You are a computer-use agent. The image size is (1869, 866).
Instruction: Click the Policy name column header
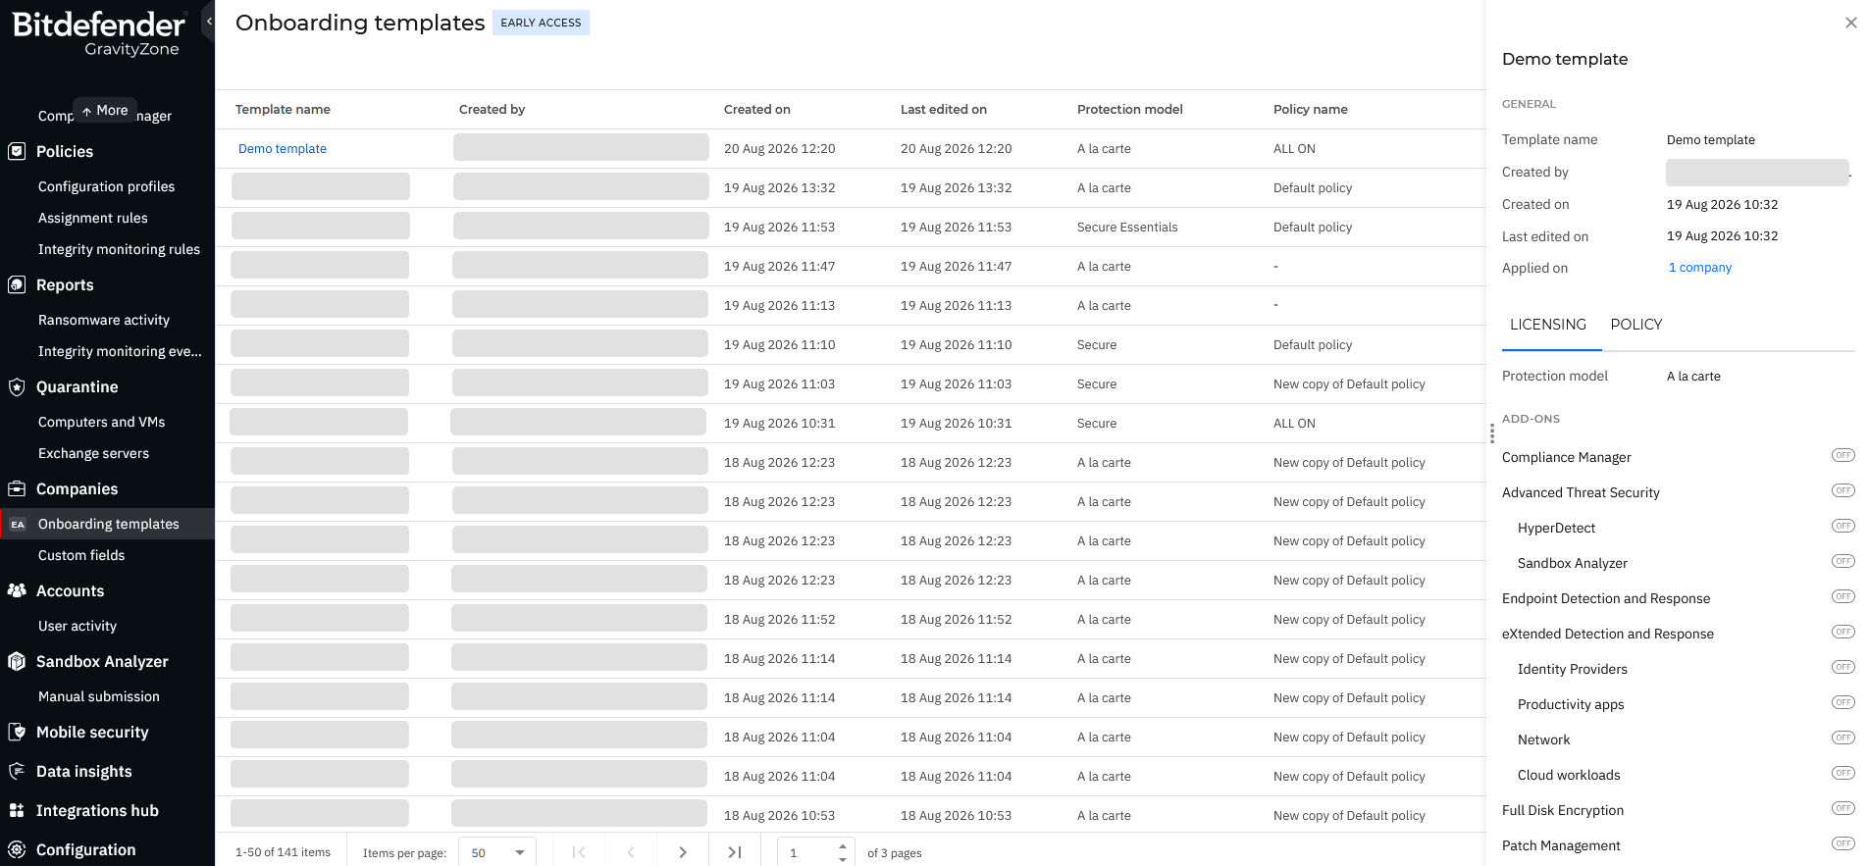(1311, 110)
